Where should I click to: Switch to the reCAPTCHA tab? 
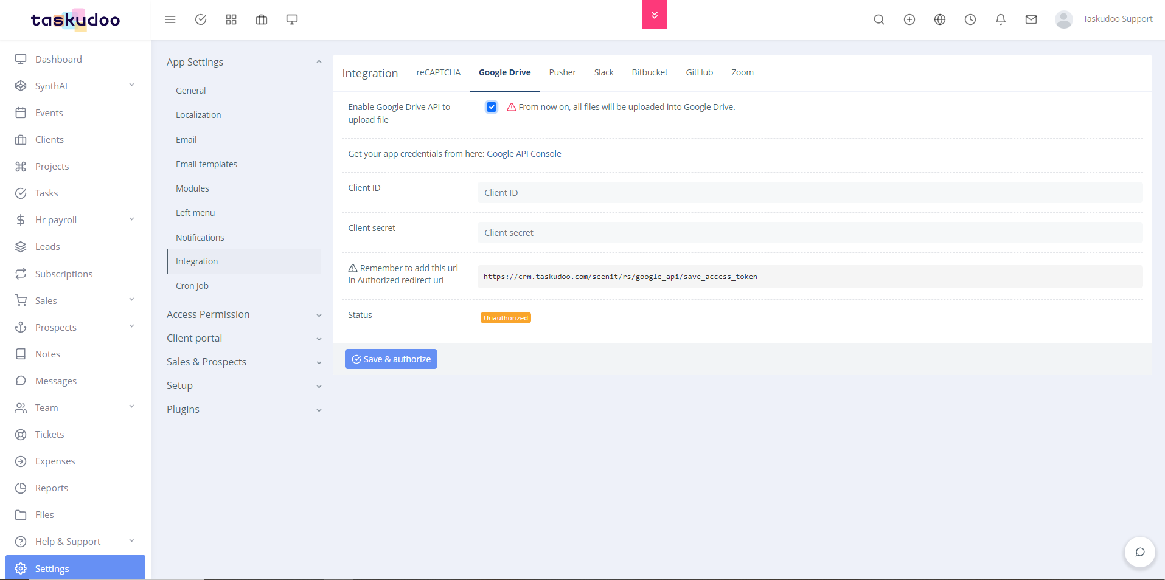point(438,72)
